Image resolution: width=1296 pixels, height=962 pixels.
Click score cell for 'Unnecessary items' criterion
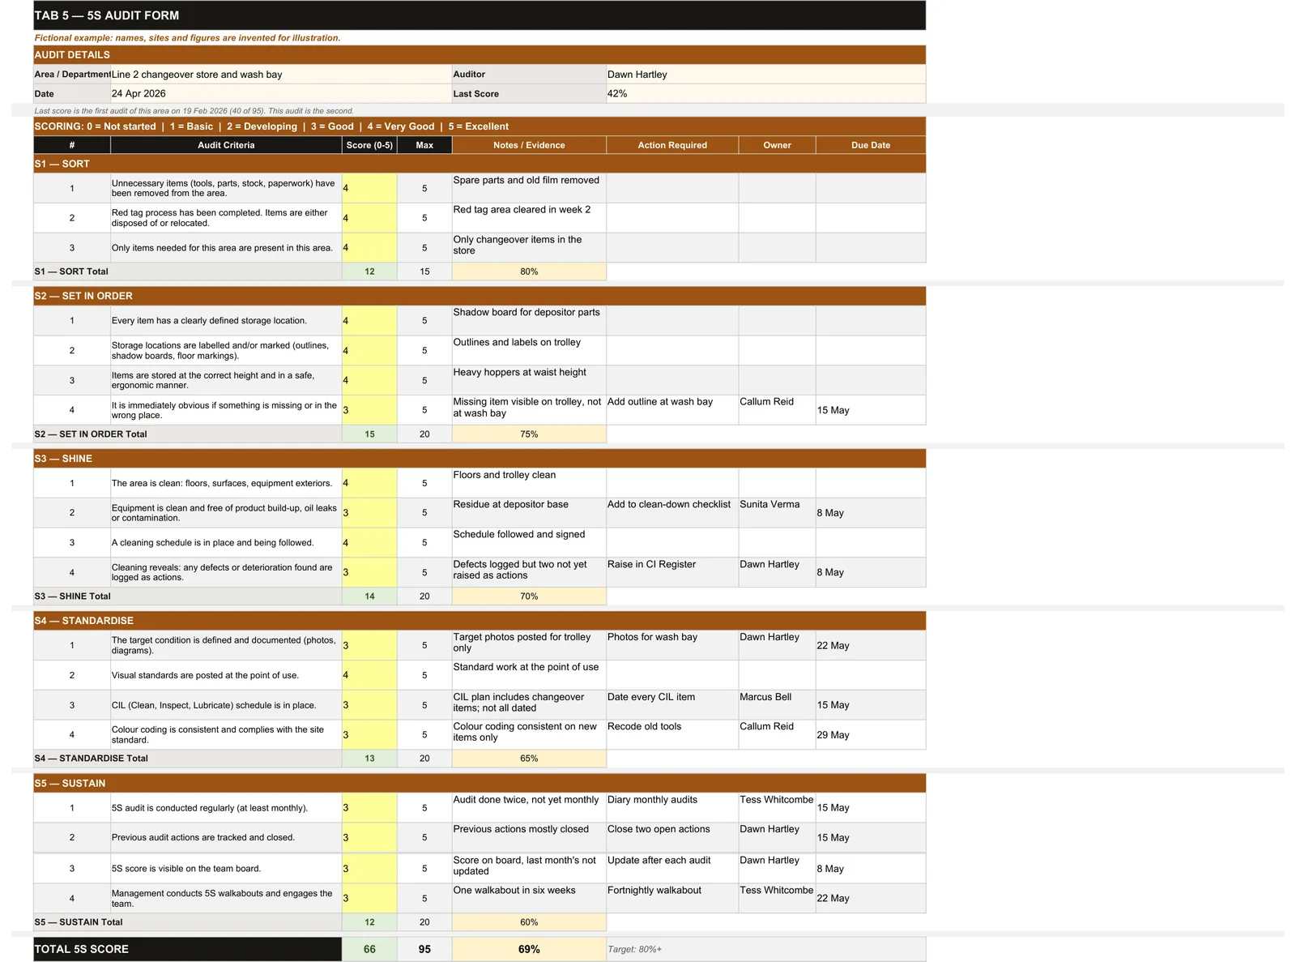pyautogui.click(x=369, y=188)
